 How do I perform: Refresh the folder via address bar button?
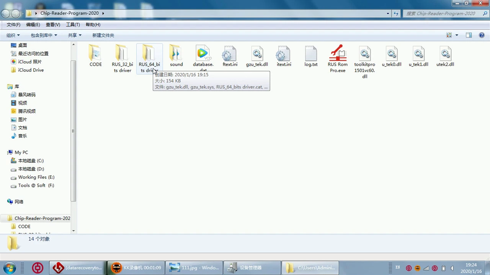coord(396,13)
